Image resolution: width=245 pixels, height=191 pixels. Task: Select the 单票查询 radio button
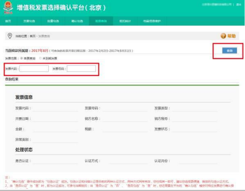click(x=21, y=58)
